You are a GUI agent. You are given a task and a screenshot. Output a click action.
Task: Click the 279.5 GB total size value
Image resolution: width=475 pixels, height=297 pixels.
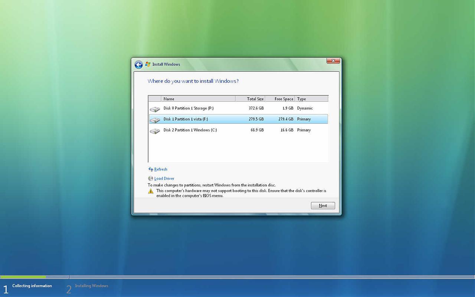point(256,119)
